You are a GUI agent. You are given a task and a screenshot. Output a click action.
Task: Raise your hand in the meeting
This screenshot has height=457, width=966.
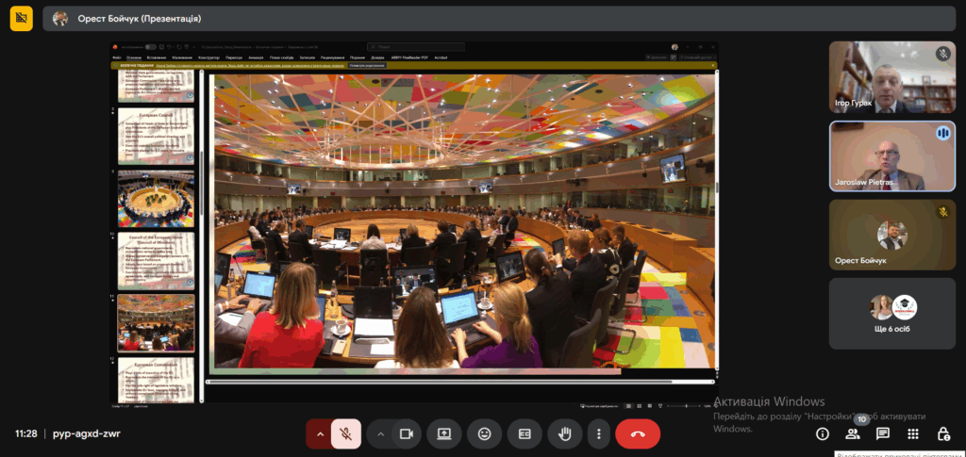tap(565, 433)
